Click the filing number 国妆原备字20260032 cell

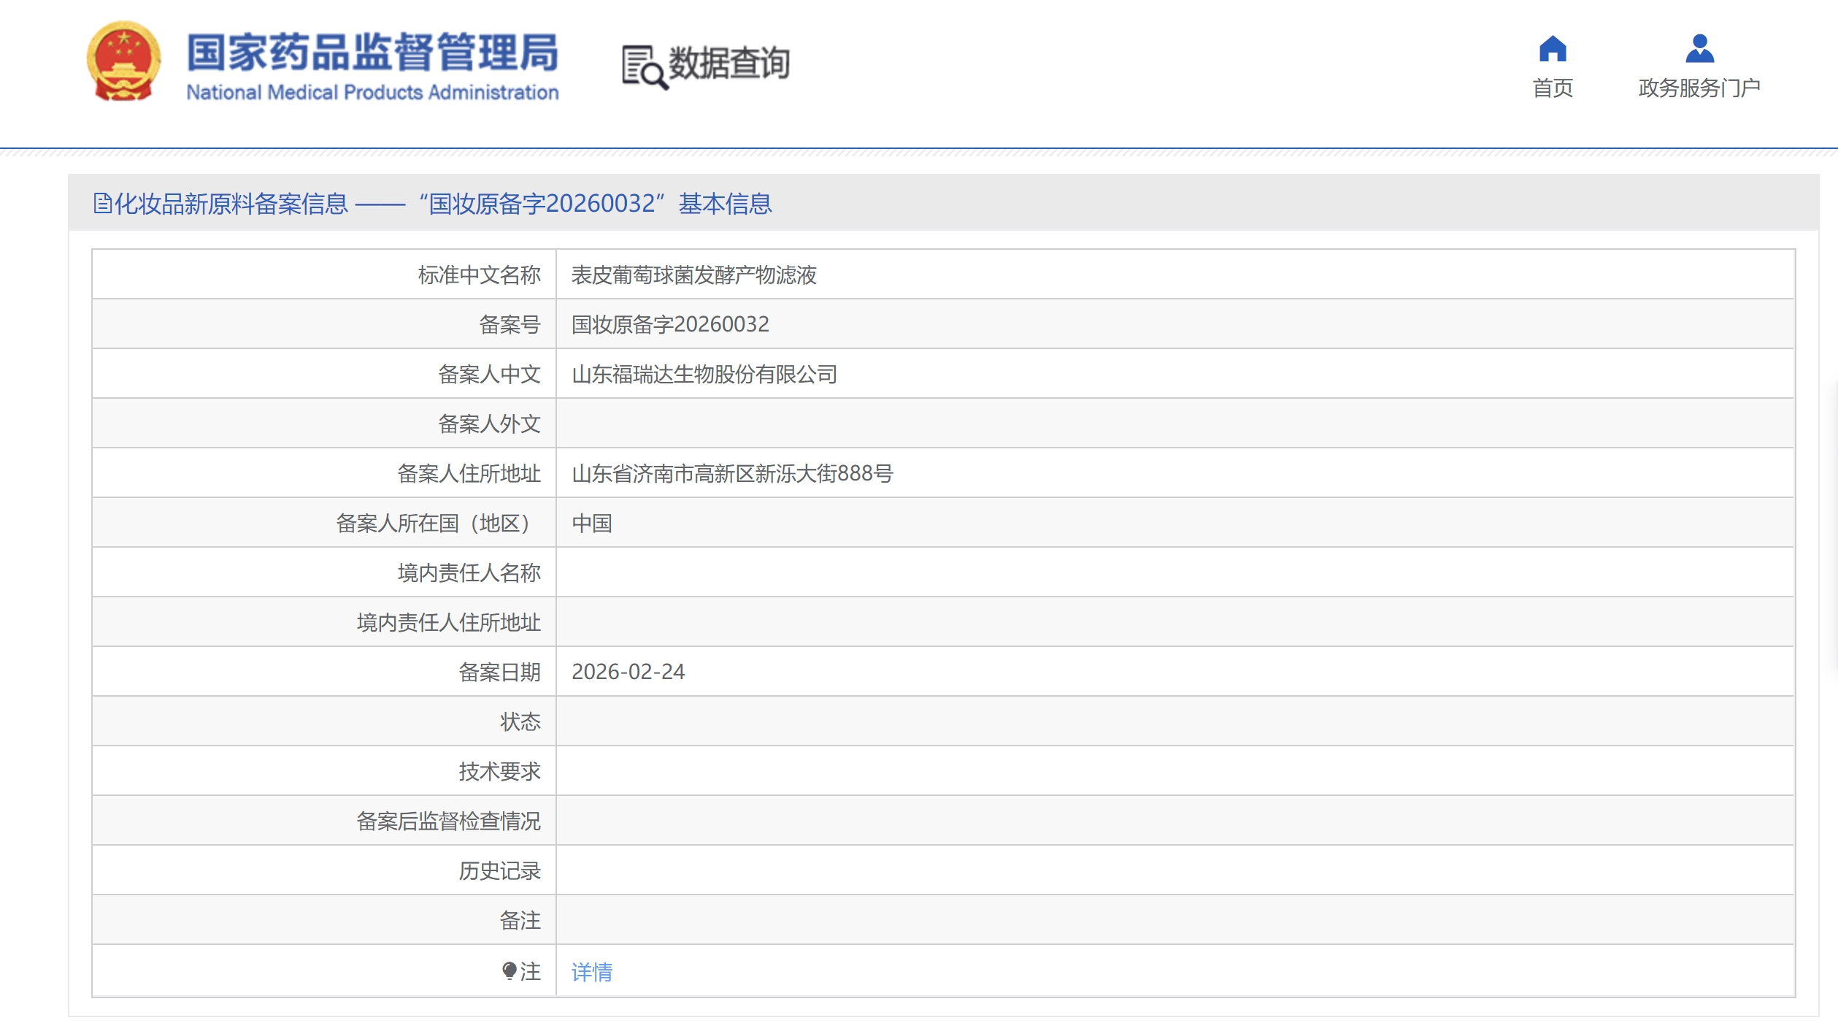(x=669, y=324)
